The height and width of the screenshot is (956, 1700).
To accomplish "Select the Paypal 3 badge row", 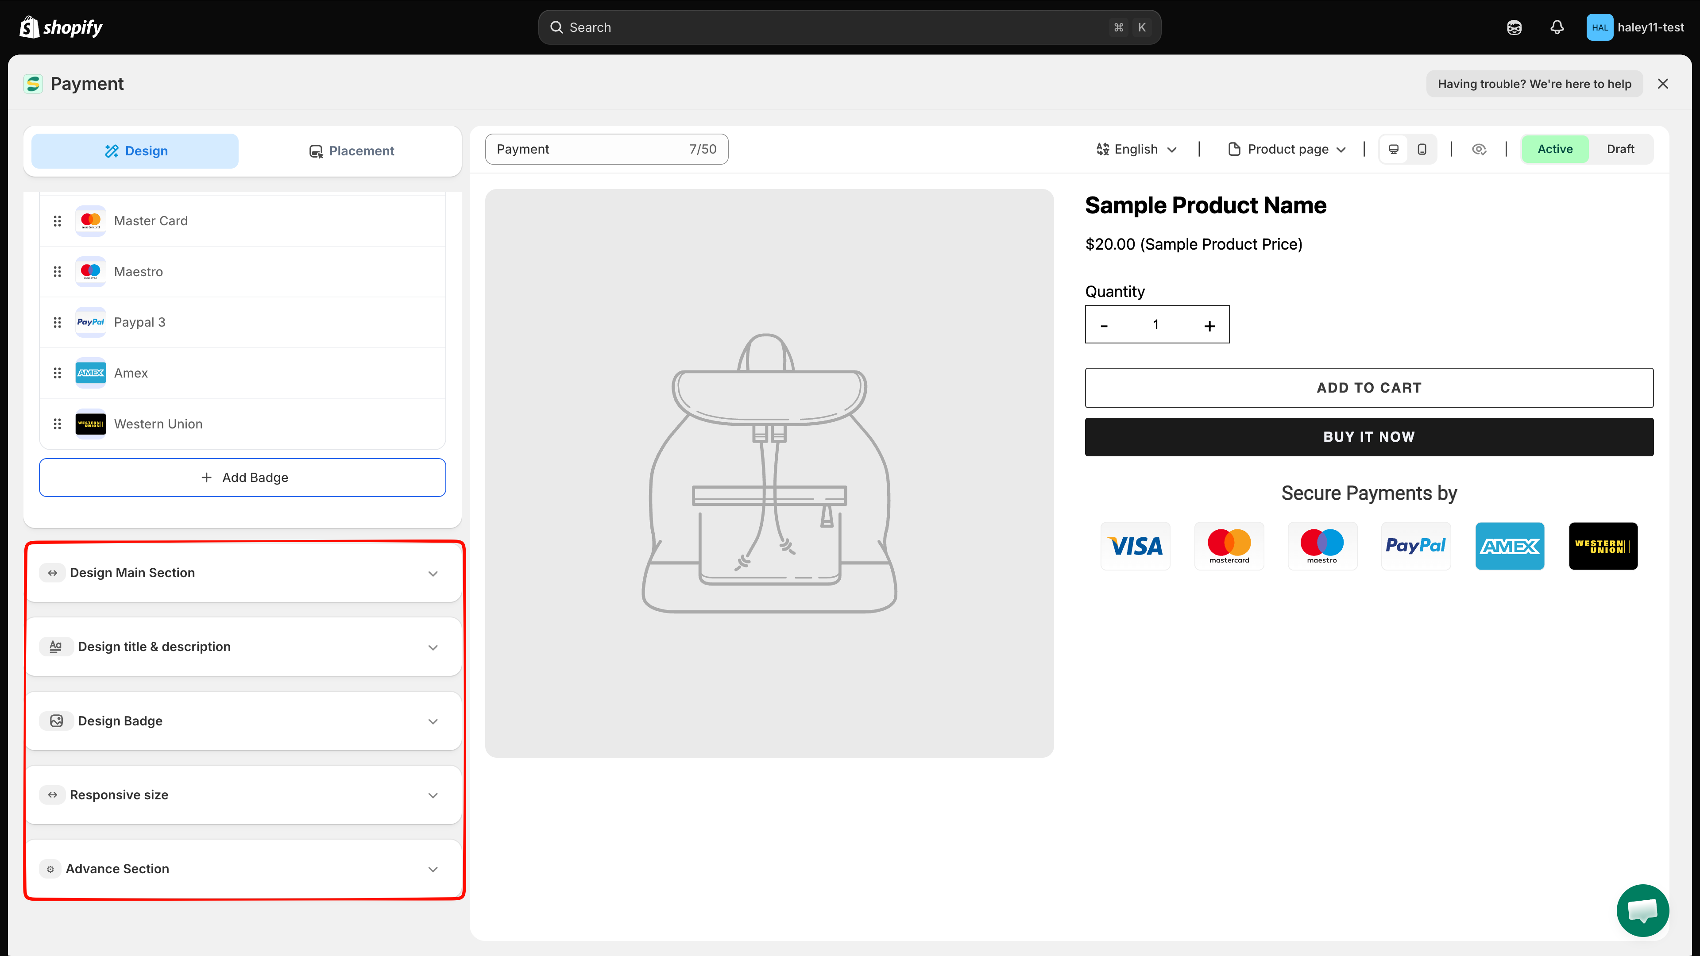I will pyautogui.click(x=242, y=322).
